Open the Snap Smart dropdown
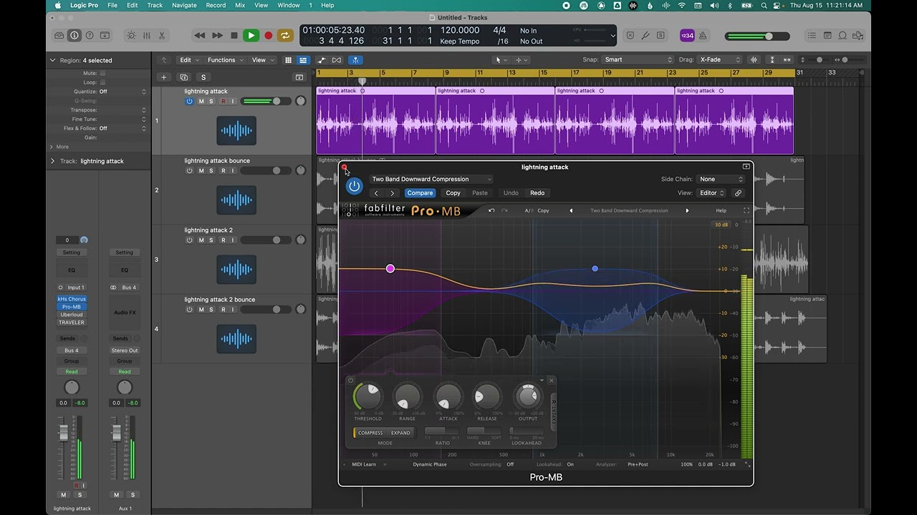917x515 pixels. (638, 60)
